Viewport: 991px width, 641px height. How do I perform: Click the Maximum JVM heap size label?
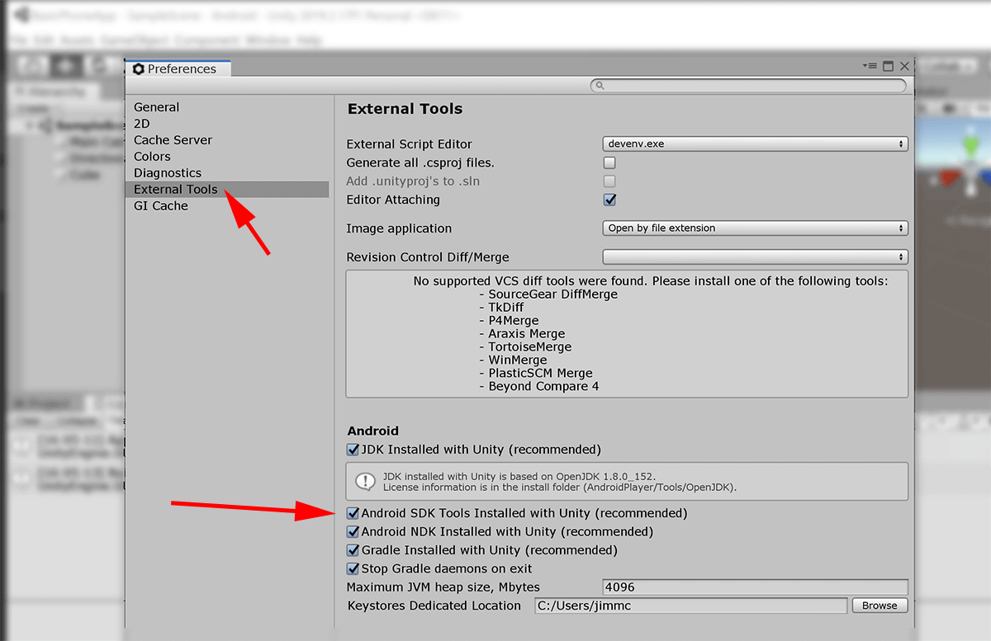(x=443, y=587)
